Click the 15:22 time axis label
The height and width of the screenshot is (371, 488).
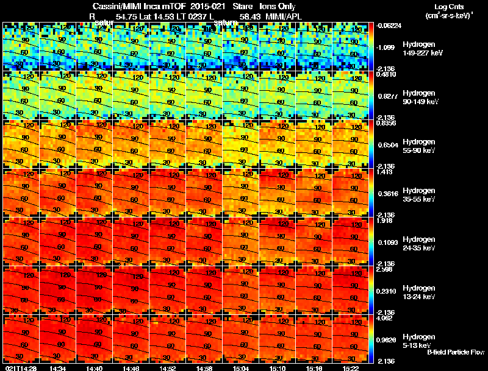click(350, 368)
